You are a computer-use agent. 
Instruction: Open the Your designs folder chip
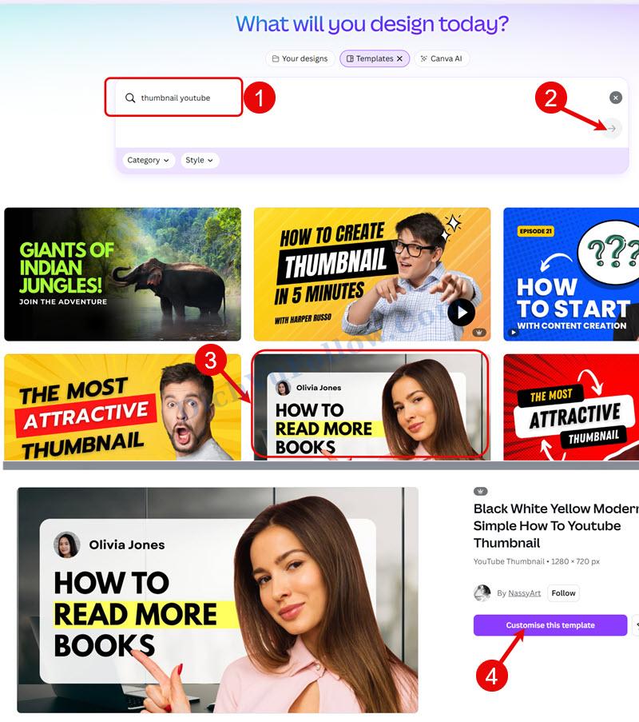(300, 58)
